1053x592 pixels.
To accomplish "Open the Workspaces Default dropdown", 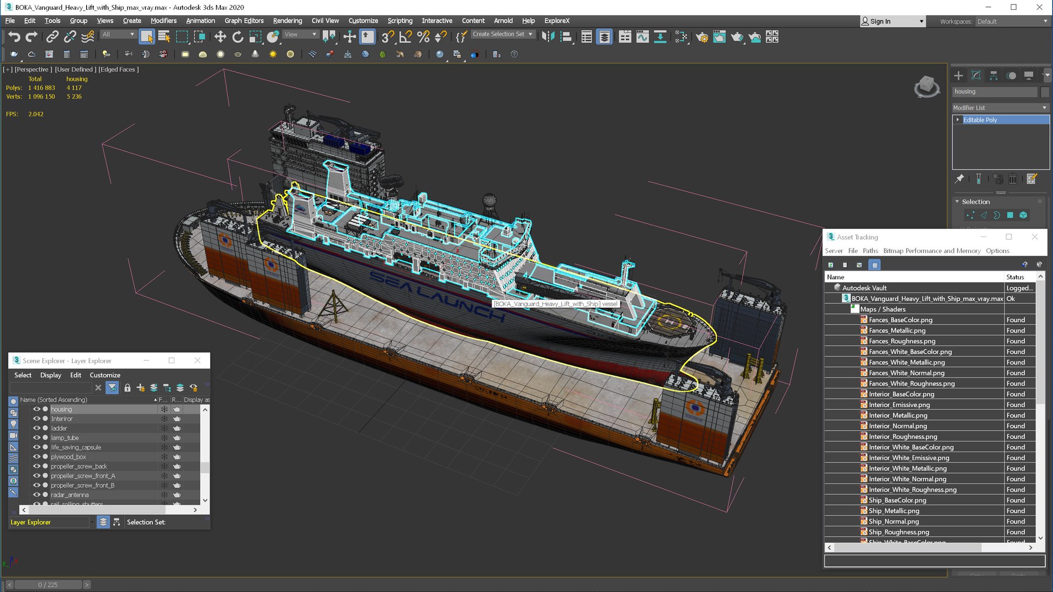I will click(x=1012, y=21).
